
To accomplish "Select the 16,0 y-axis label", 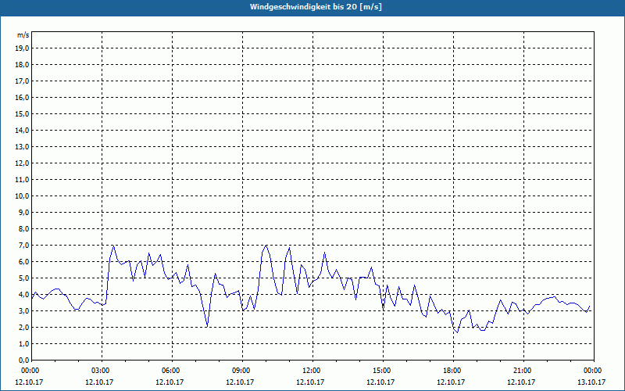I will pyautogui.click(x=22, y=97).
